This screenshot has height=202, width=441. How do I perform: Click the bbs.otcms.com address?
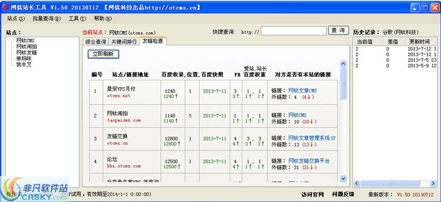tap(124, 166)
